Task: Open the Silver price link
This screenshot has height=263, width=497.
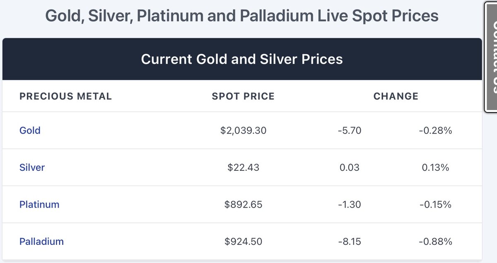Action: 32,167
